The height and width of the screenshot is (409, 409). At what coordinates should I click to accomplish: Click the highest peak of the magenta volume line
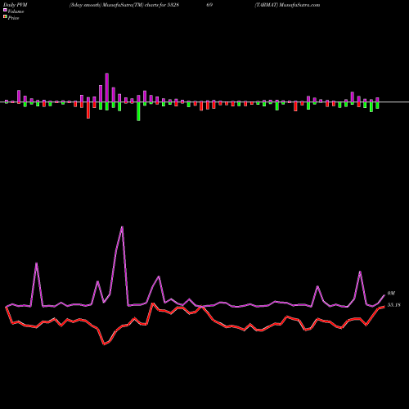point(122,227)
